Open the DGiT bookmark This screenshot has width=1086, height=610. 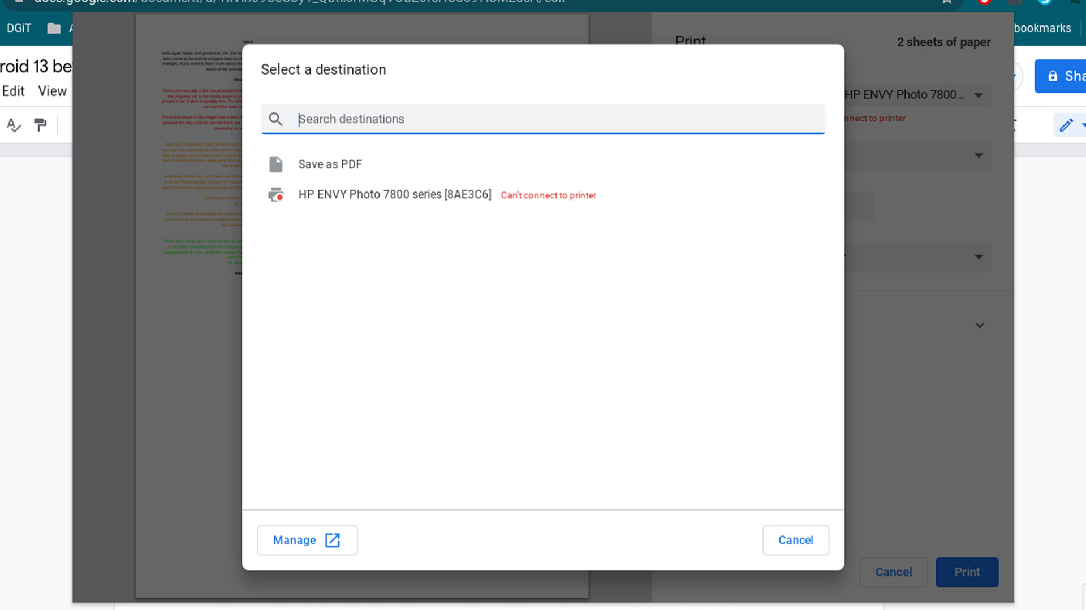(19, 28)
